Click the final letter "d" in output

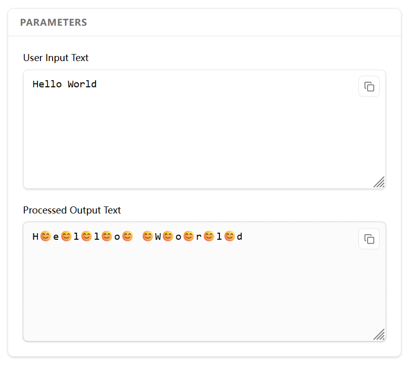tap(240, 236)
